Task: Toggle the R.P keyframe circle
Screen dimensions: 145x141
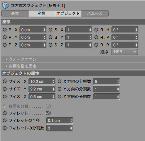Action: pos(96,37)
